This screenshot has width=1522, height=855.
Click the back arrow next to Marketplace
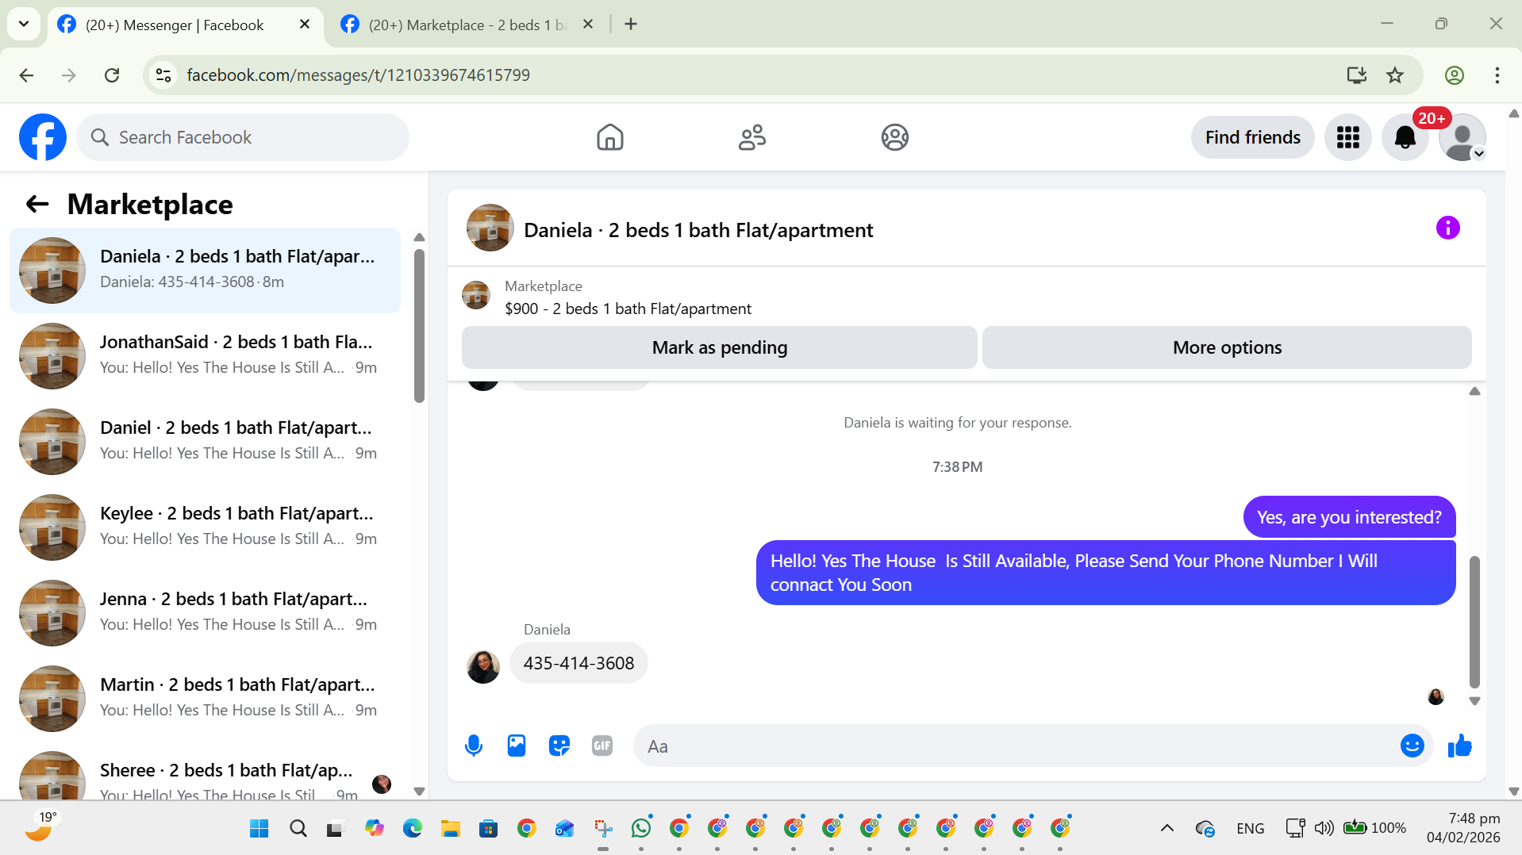pos(37,205)
